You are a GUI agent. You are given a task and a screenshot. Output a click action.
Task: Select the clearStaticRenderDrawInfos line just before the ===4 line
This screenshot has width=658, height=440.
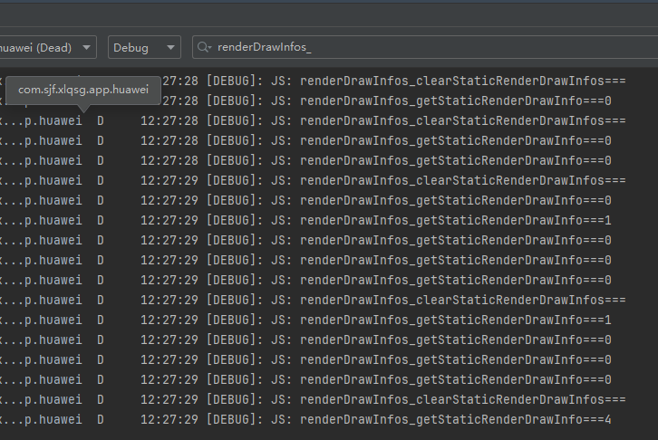[329, 399]
